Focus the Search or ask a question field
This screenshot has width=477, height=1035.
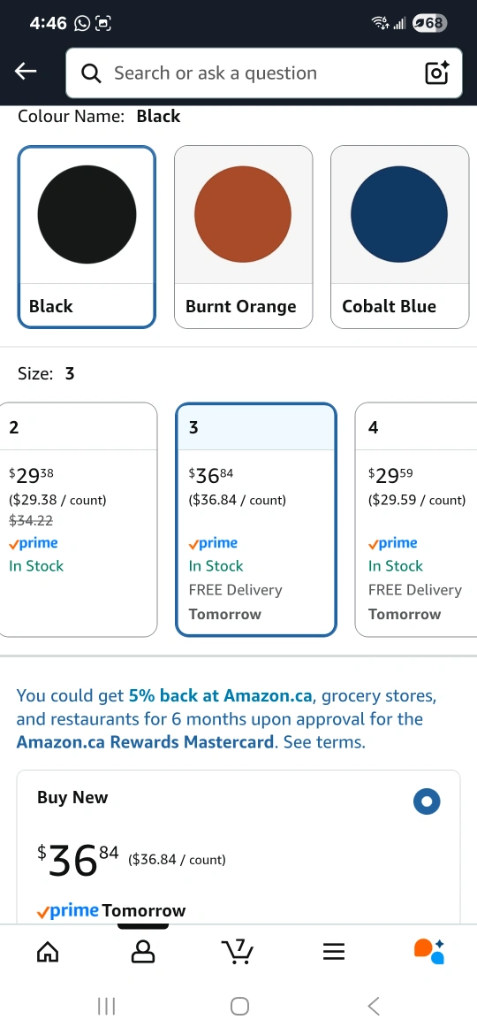click(264, 73)
